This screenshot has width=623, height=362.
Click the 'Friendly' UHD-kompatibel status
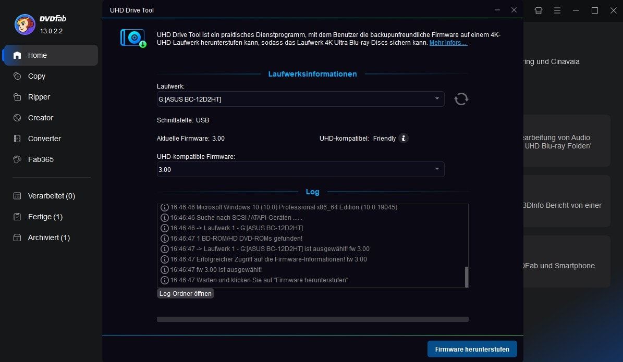[384, 138]
